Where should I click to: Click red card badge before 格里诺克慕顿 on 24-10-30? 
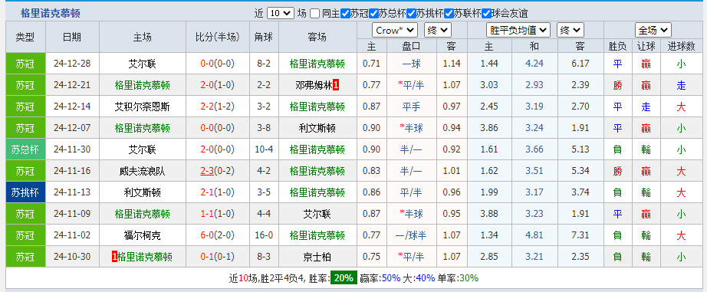(114, 258)
